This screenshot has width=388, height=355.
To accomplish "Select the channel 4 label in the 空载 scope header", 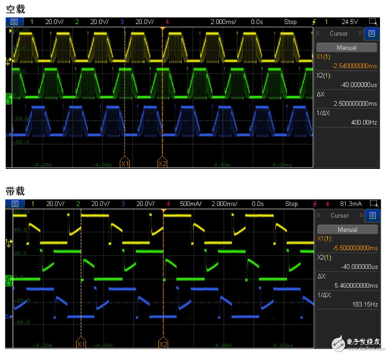I will click(167, 22).
